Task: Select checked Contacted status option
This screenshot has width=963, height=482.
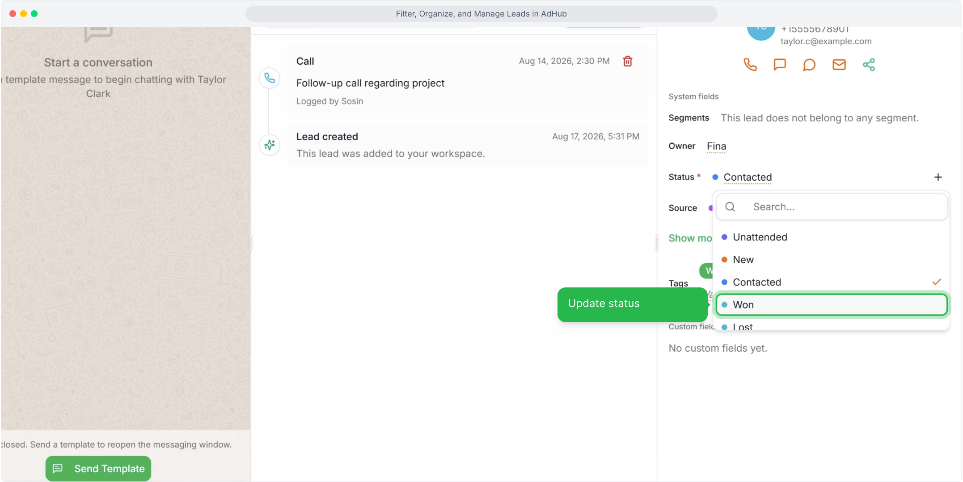Action: pos(832,282)
